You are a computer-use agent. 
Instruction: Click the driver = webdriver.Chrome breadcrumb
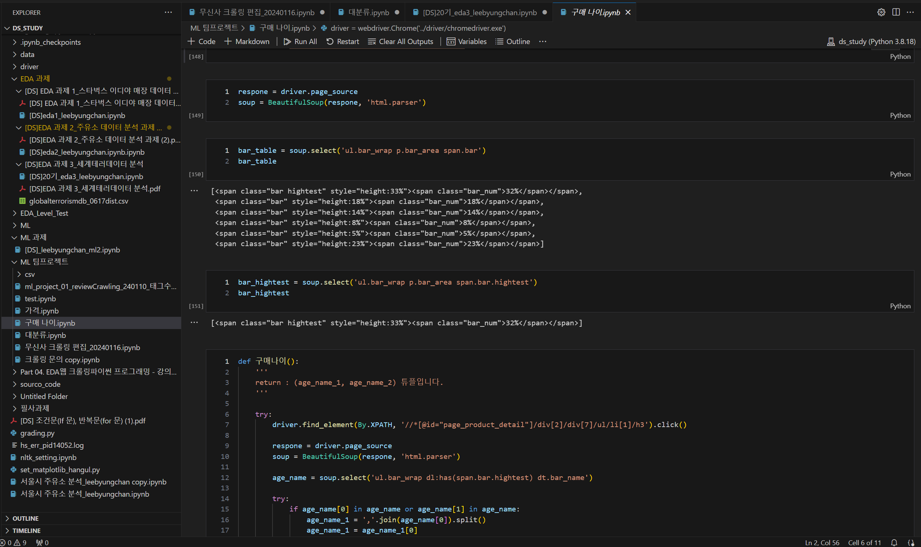coord(418,28)
